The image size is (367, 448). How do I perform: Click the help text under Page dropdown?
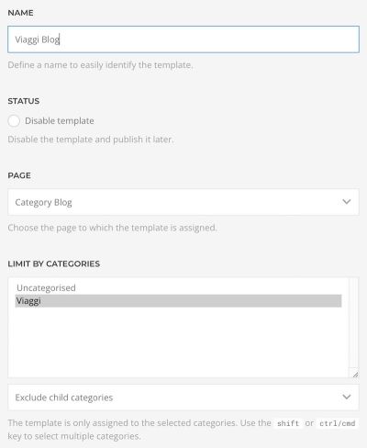[x=112, y=228]
